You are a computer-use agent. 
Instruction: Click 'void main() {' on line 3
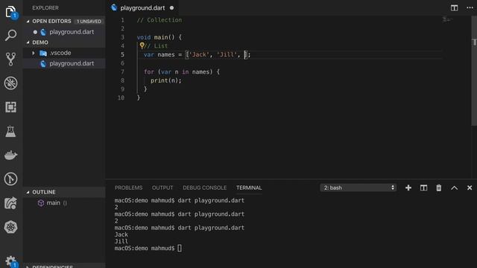(x=159, y=37)
